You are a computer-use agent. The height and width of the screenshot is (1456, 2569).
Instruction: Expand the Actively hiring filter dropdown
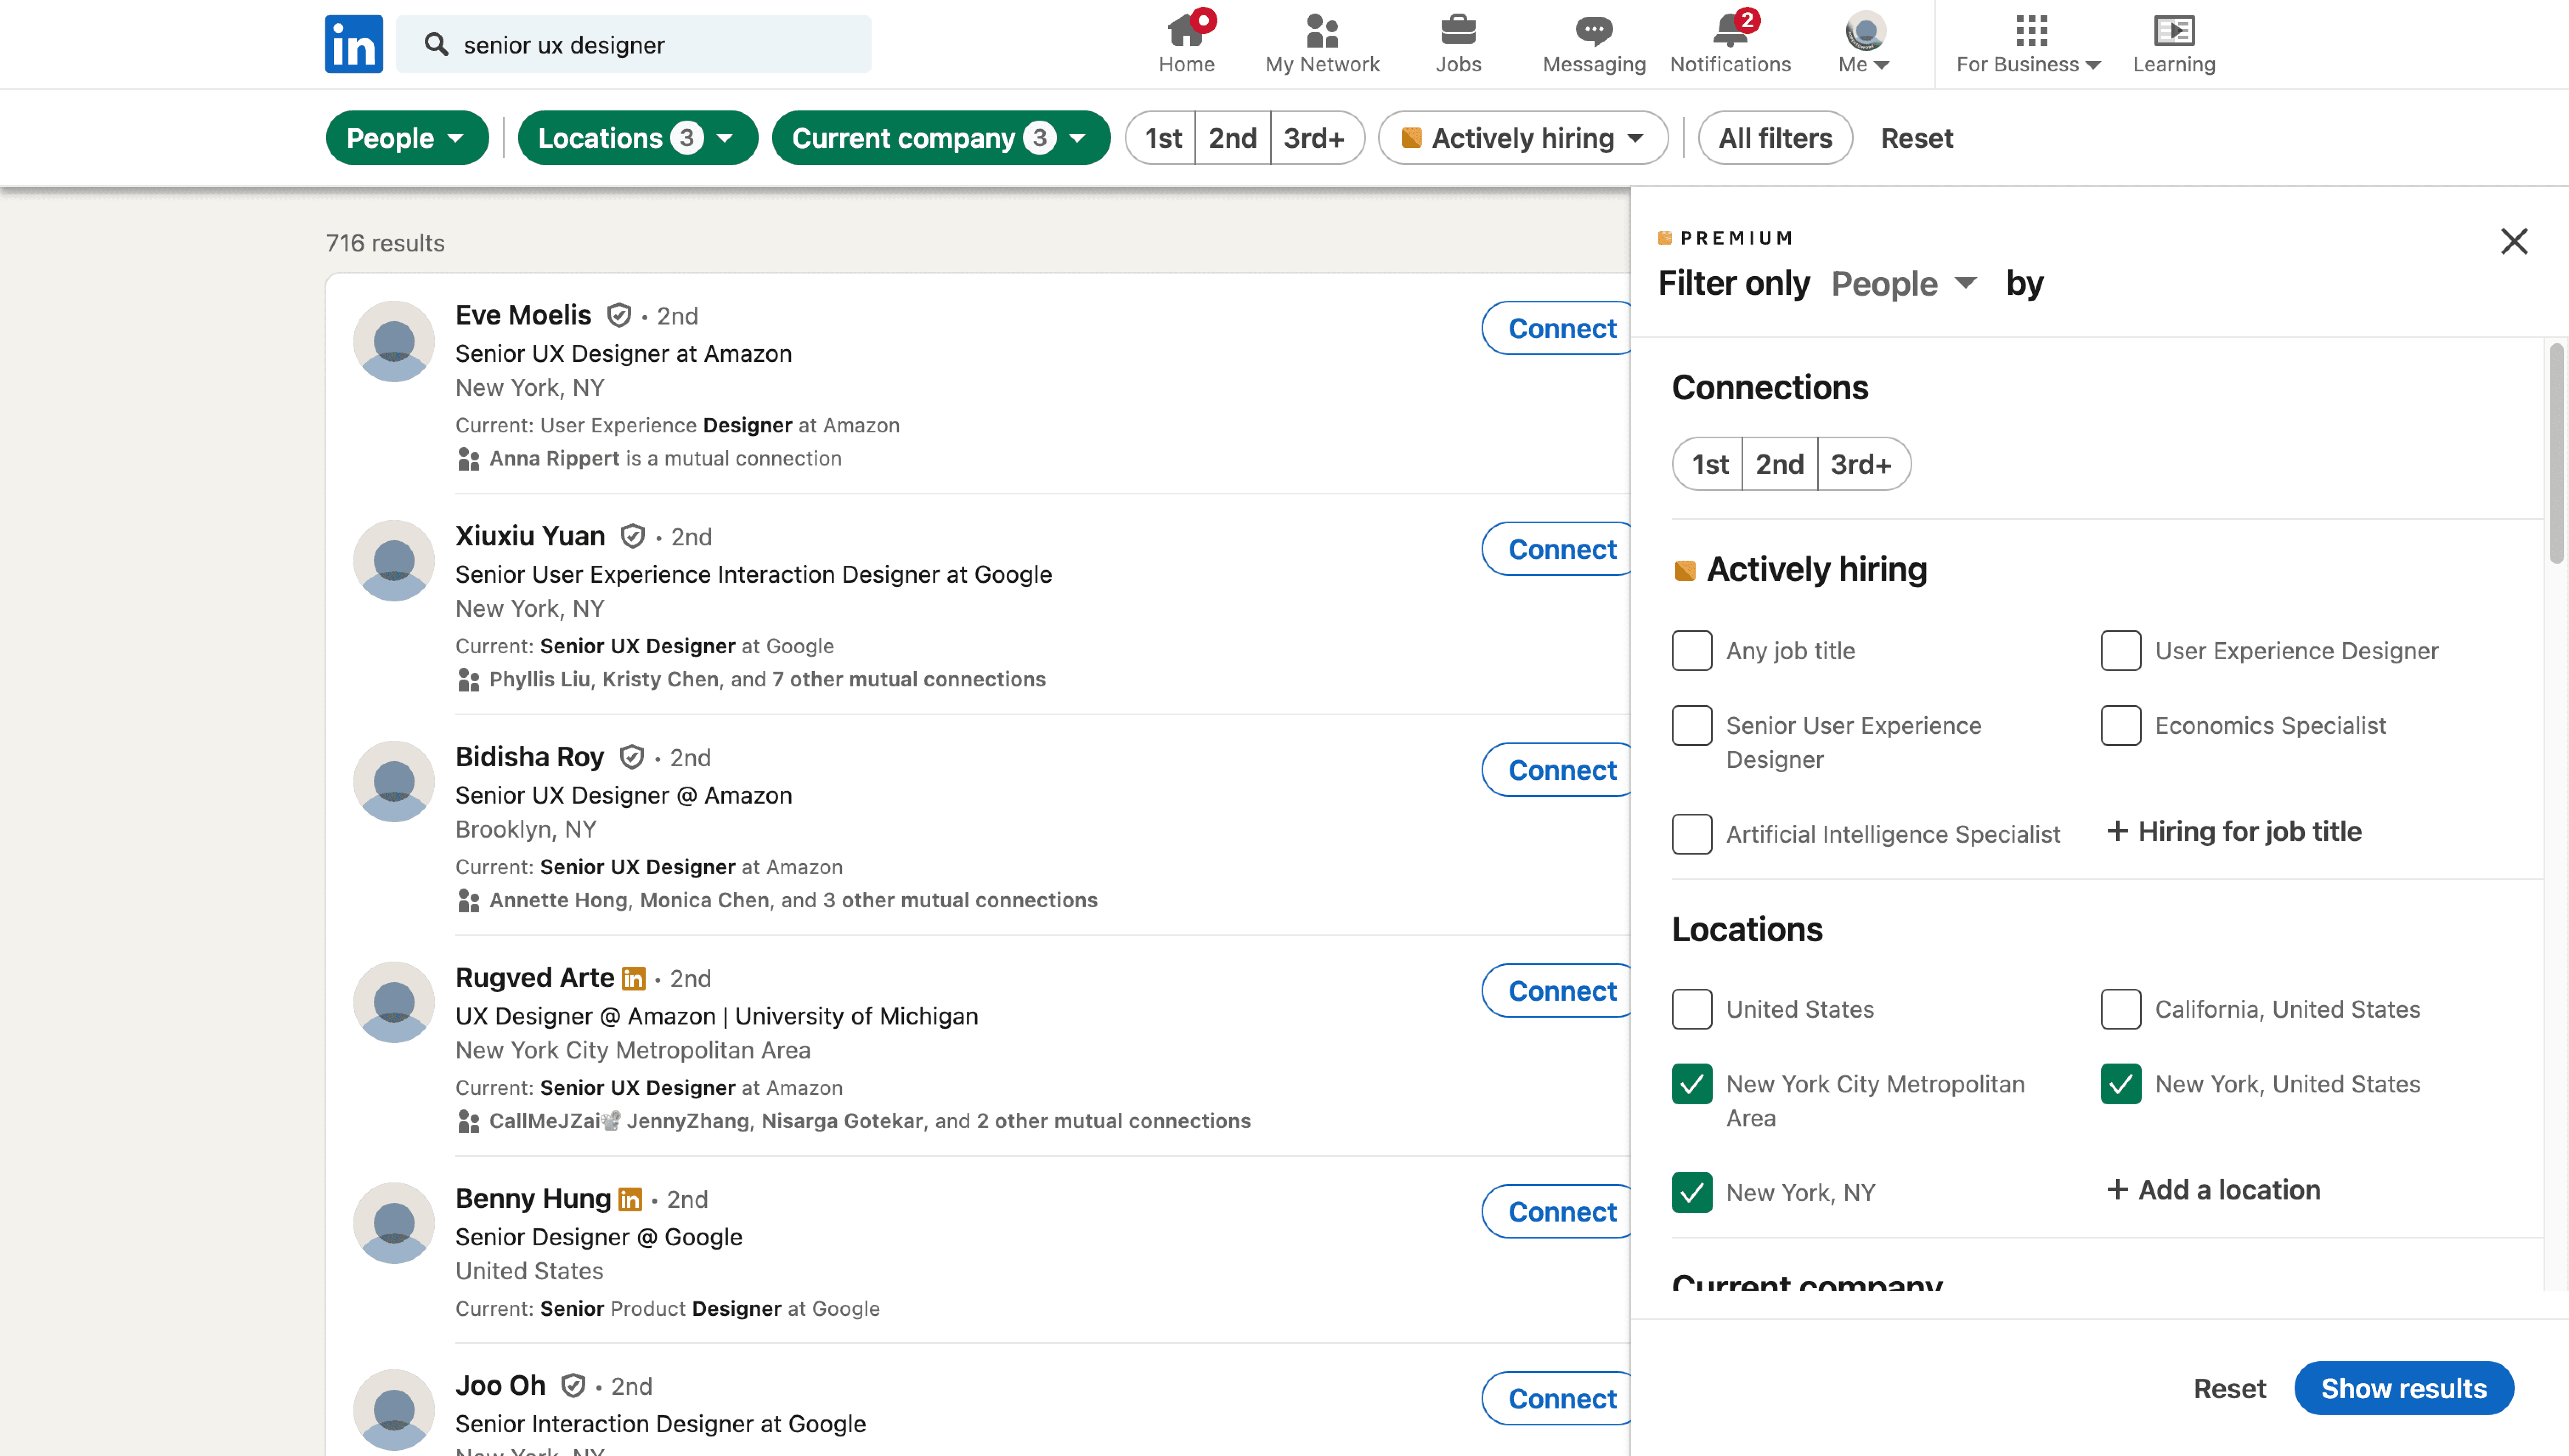tap(1523, 138)
